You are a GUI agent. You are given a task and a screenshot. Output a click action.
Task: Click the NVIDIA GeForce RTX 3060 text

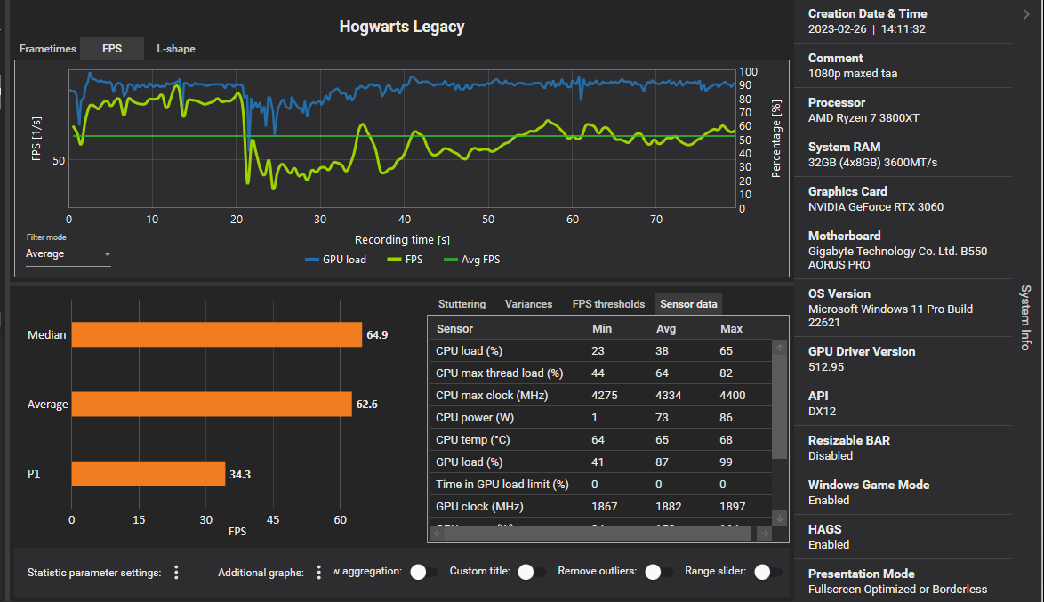tap(876, 206)
